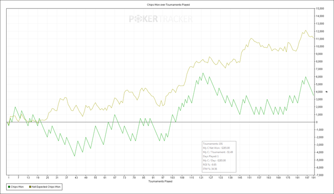334x194 pixels.
Task: Select the 'Chips Won' legend label
Action: click(17, 187)
